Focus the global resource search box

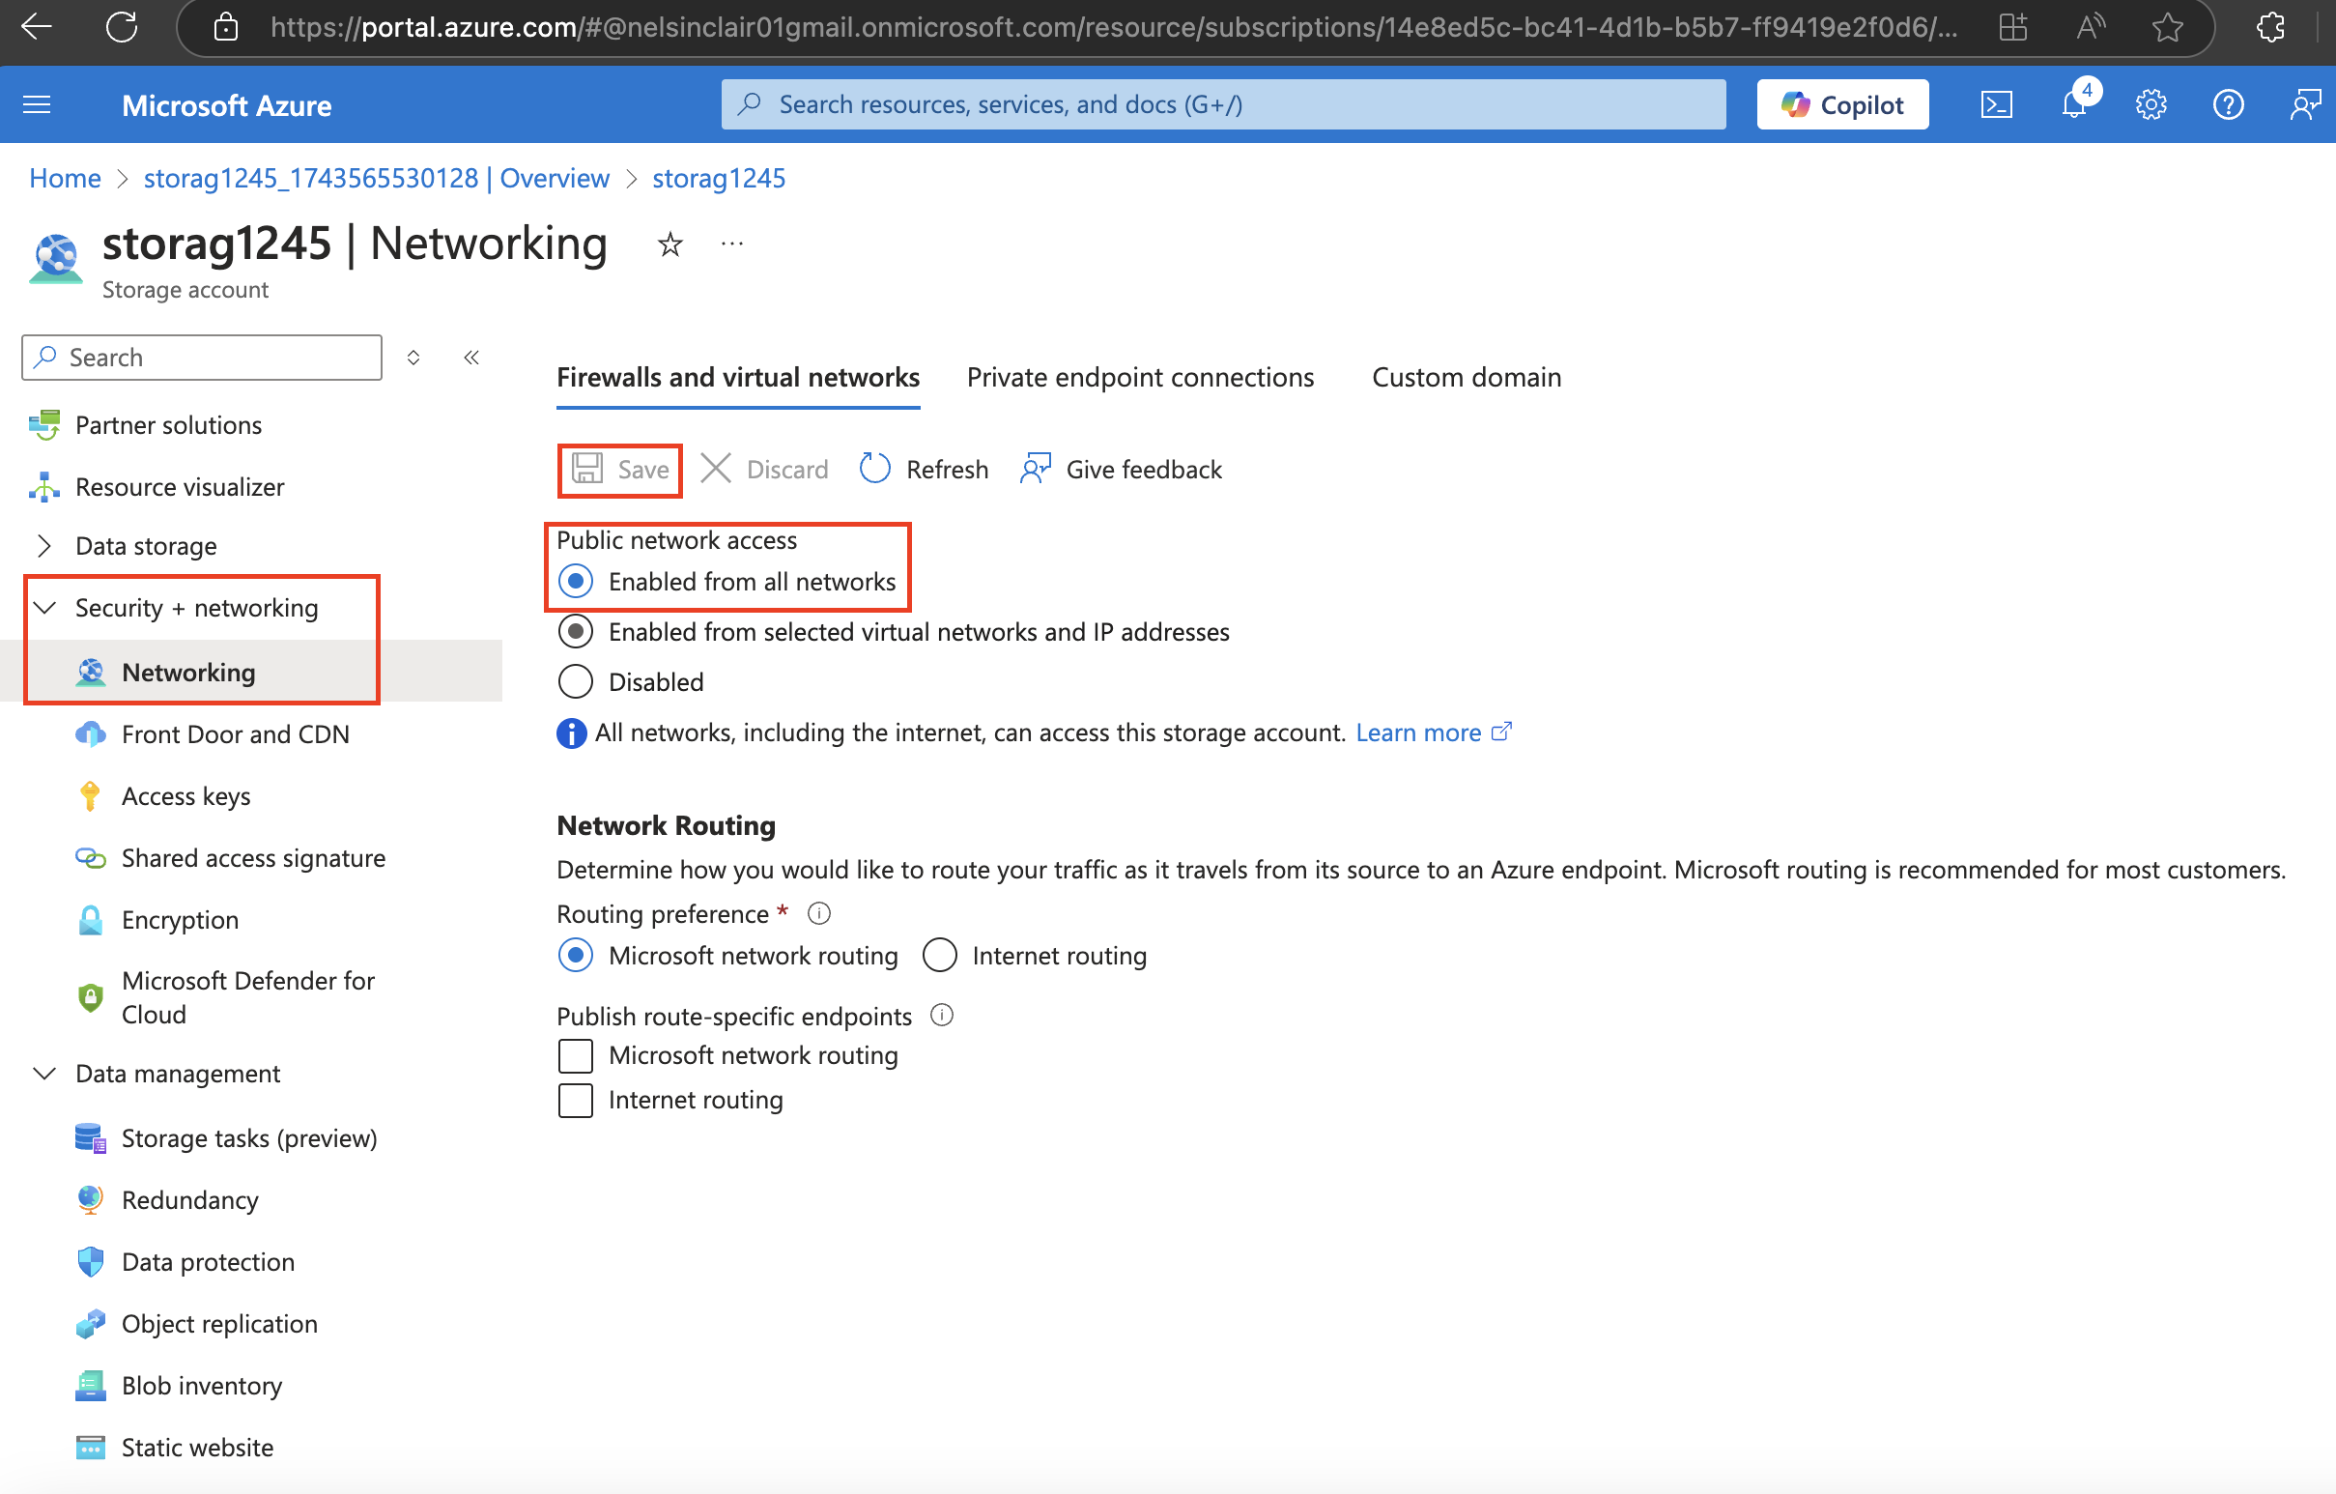tap(1223, 104)
